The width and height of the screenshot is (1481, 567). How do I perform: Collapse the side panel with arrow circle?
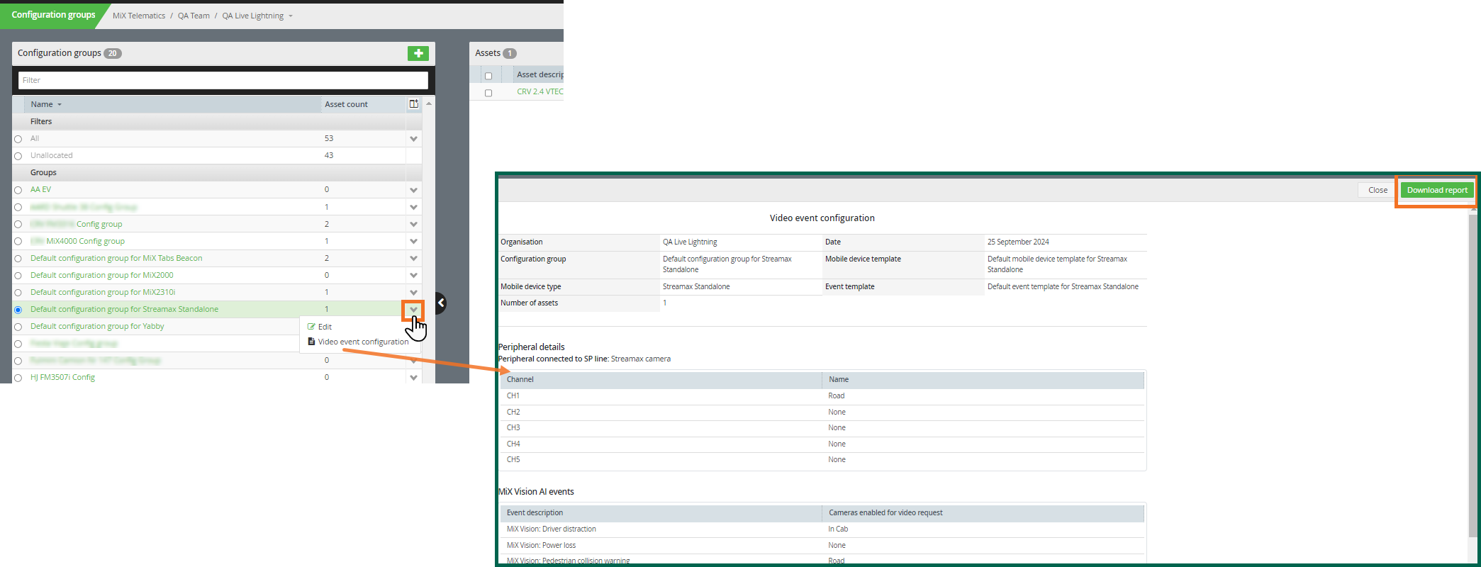click(x=440, y=303)
